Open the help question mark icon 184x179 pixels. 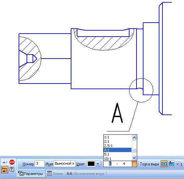click(x=12, y=170)
